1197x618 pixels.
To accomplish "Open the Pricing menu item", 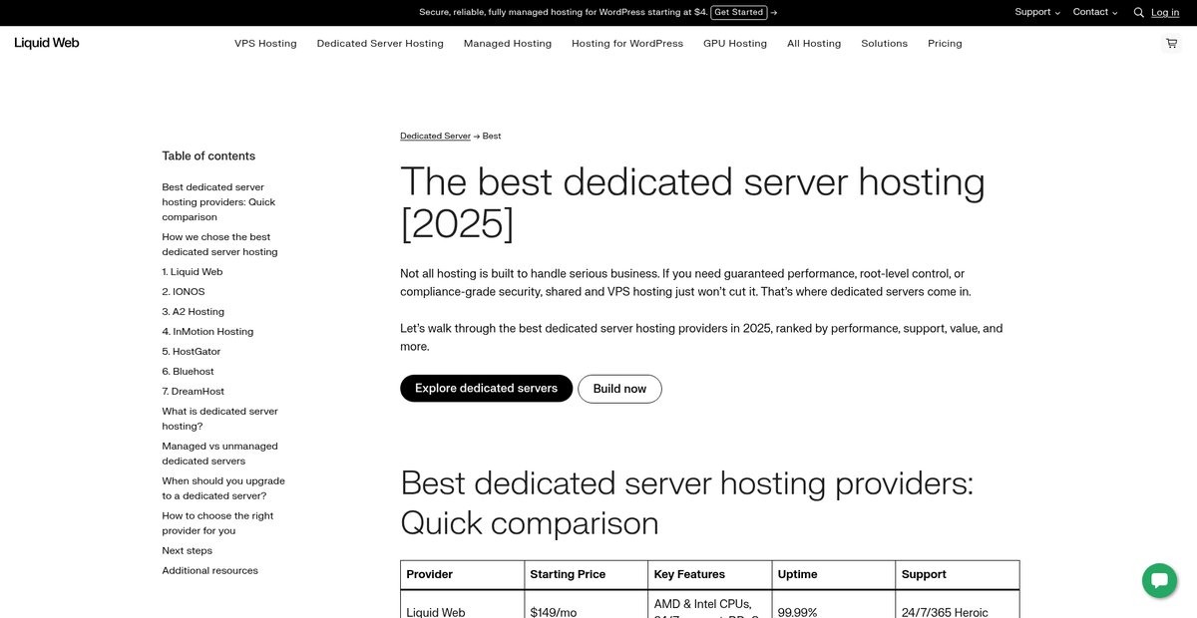I will [x=945, y=44].
